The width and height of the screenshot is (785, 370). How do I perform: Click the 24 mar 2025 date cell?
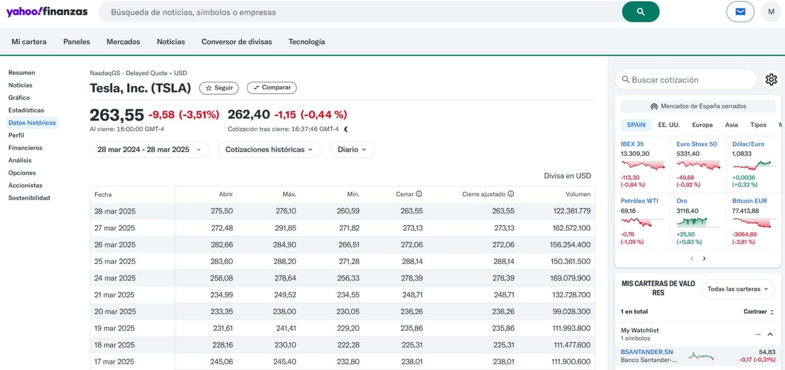click(x=115, y=278)
